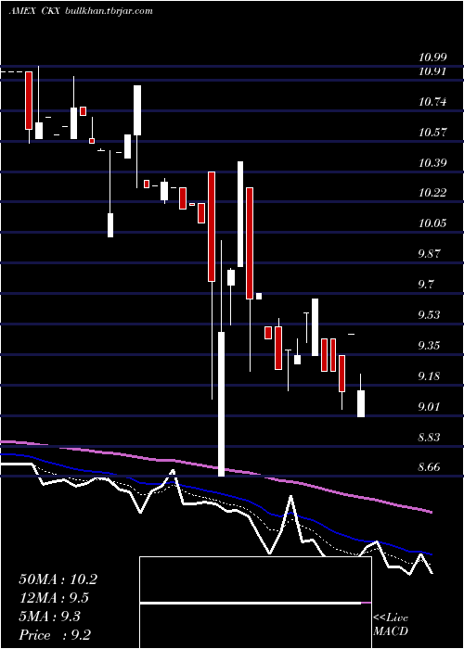Image resolution: width=464 pixels, height=649 pixels.
Task: Click the first red candle below 10.99
Action: (29, 100)
